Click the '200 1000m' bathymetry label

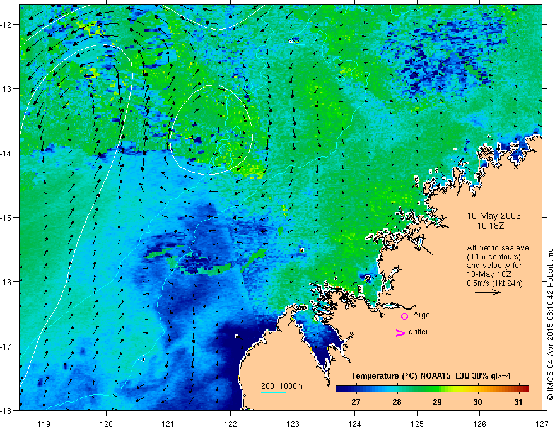tap(282, 386)
